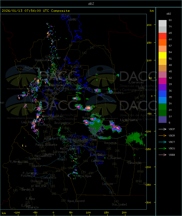Click the large green echo near RP12
This screenshot has height=216, width=182.
point(135,138)
